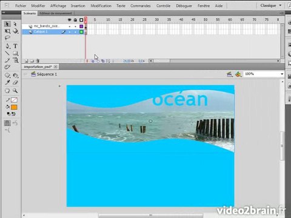This screenshot has width=291, height=218.
Task: Select the Rectangle tool
Action: click(15, 53)
